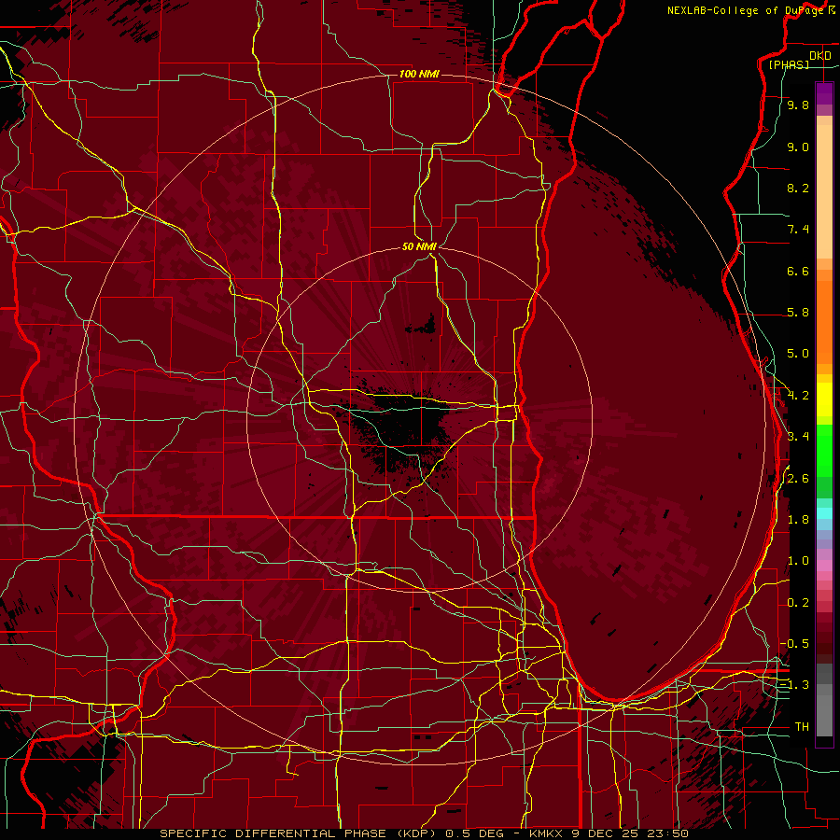
Task: Click the 4.2 scale value
Action: coord(798,396)
